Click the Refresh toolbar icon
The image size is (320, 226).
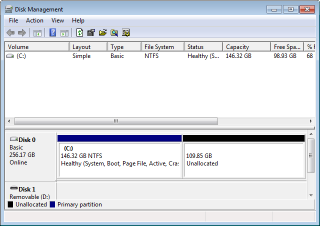(79, 32)
